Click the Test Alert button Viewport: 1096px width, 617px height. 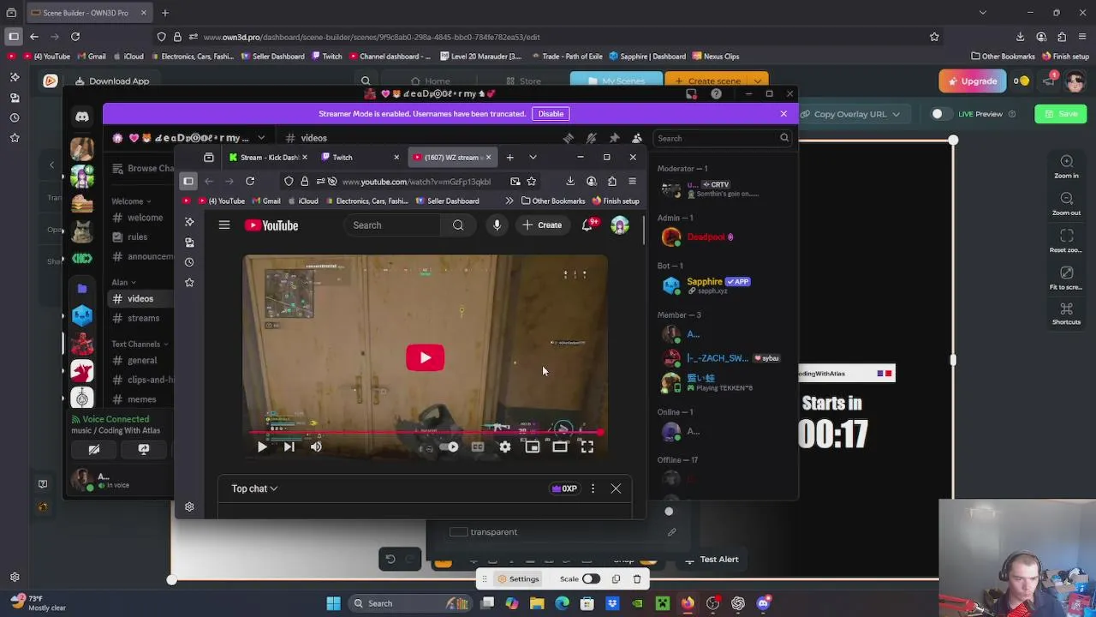coord(712,560)
